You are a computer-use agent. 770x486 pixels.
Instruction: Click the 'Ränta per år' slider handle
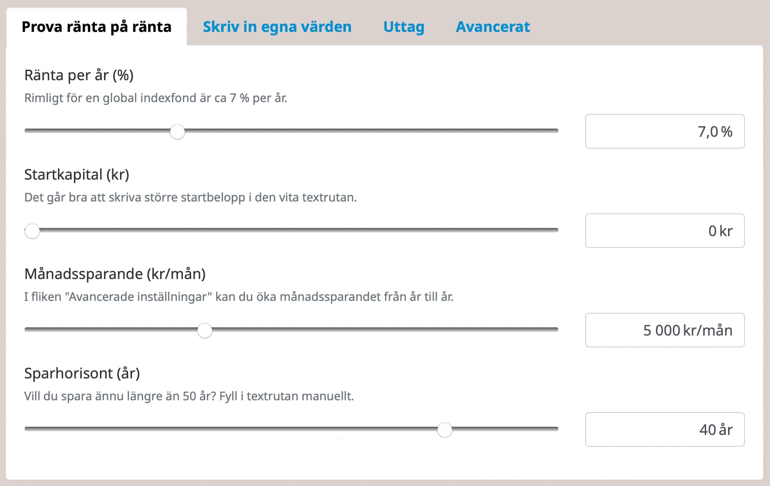tap(177, 132)
